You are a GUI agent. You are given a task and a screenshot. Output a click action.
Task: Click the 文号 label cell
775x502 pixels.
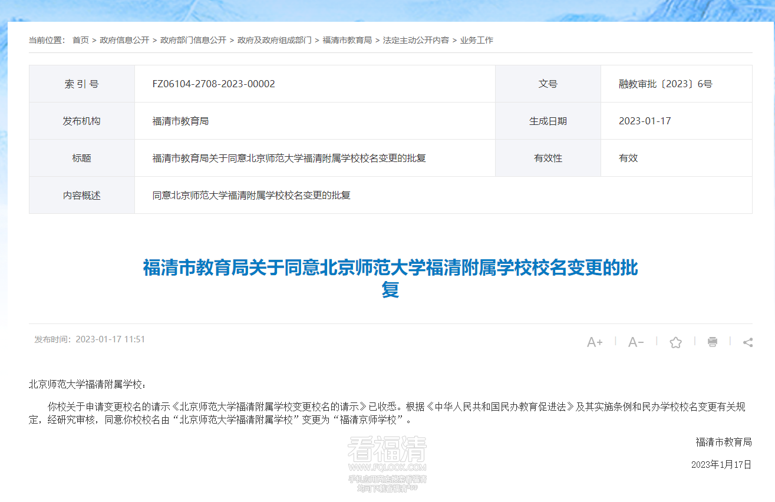click(x=548, y=84)
